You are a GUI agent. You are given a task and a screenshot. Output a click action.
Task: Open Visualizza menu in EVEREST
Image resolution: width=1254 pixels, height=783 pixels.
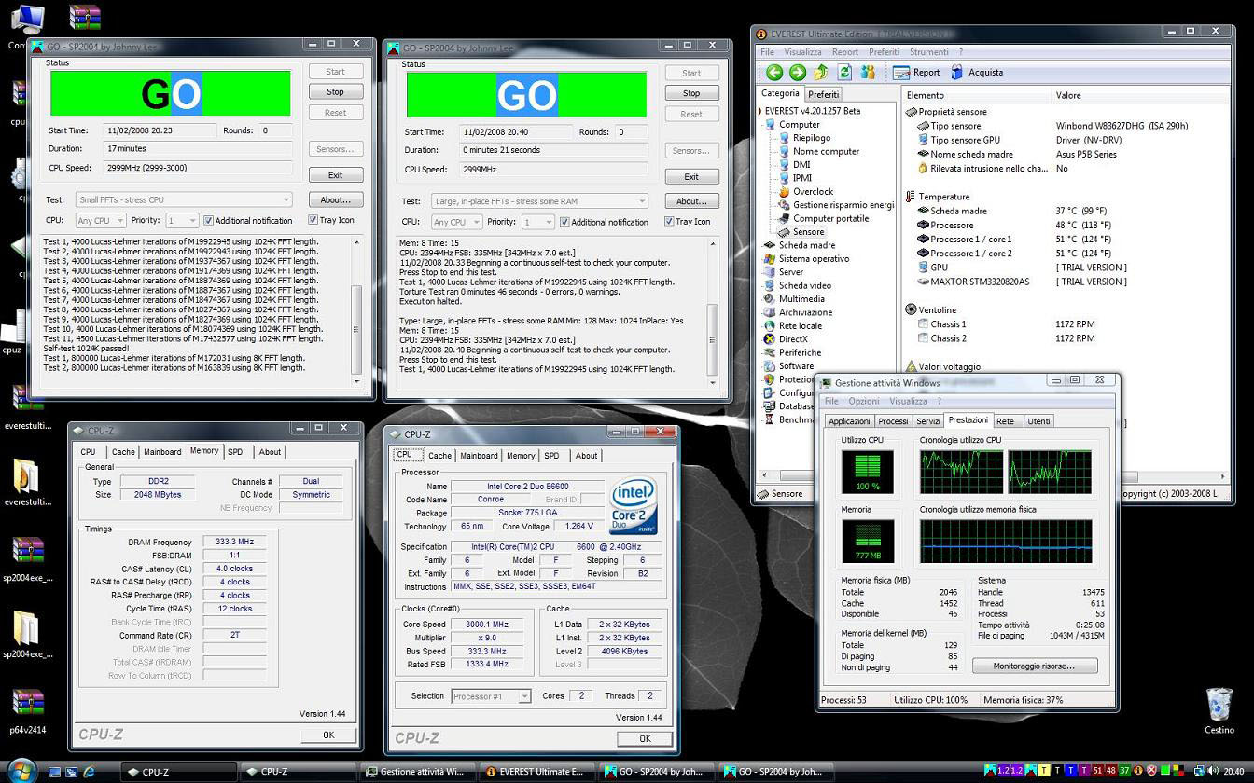[x=802, y=52]
